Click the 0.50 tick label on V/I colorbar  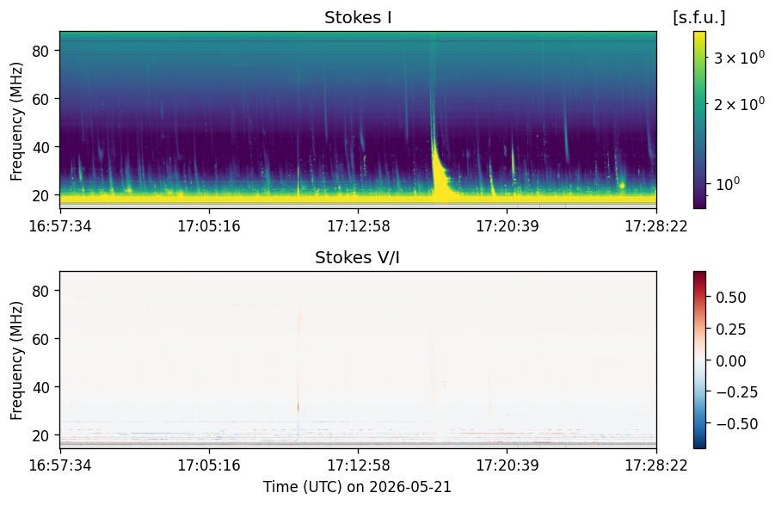(x=730, y=298)
